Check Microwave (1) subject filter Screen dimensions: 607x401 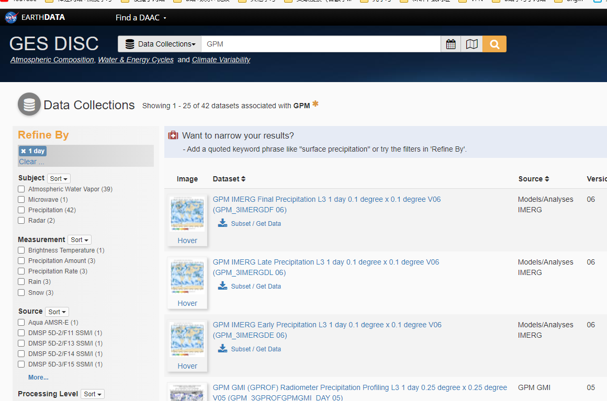pos(21,200)
